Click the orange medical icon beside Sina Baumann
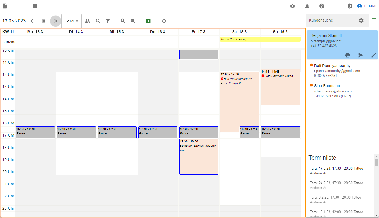 pos(311,85)
